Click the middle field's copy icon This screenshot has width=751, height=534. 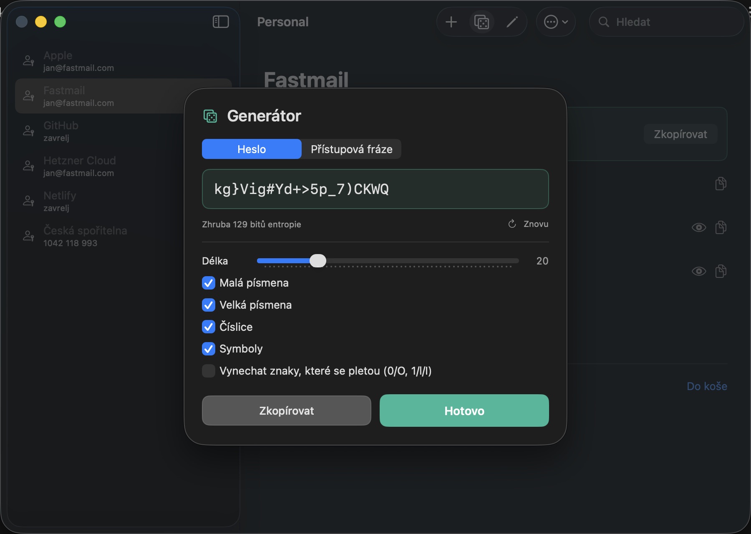pyautogui.click(x=721, y=227)
